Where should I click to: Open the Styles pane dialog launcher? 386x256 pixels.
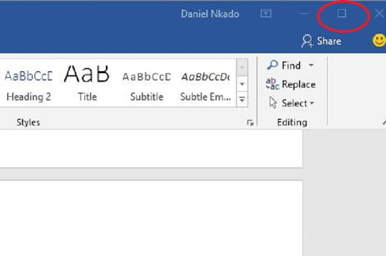[x=250, y=123]
